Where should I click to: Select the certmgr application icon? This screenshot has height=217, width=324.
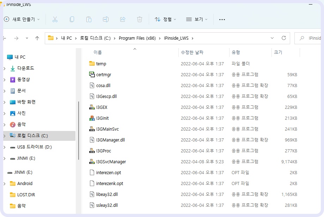click(92, 74)
